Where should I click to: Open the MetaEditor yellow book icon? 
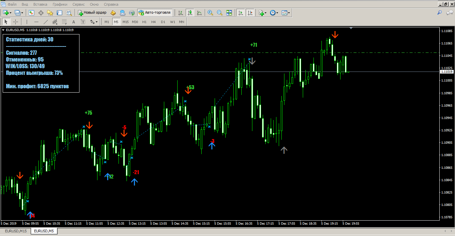click(x=113, y=13)
